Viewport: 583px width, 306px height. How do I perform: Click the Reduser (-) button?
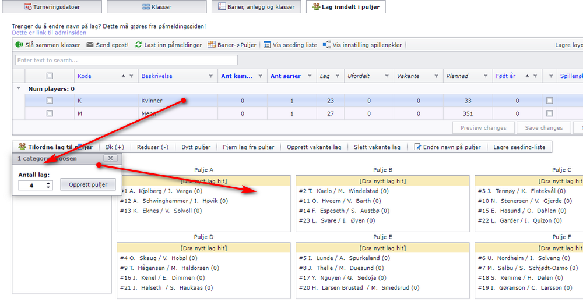[152, 147]
